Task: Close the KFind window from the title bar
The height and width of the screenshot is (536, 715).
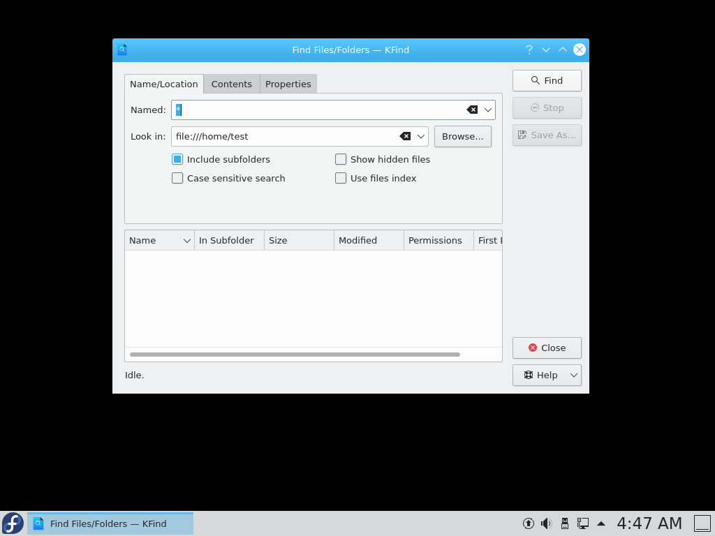Action: [580, 50]
